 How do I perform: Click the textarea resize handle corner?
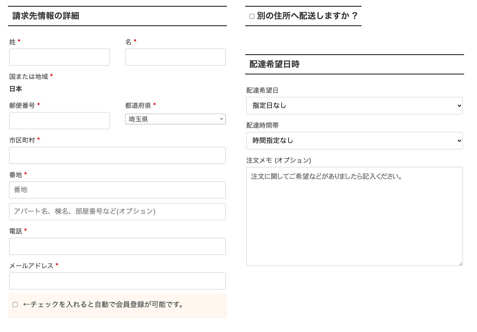coord(461,264)
